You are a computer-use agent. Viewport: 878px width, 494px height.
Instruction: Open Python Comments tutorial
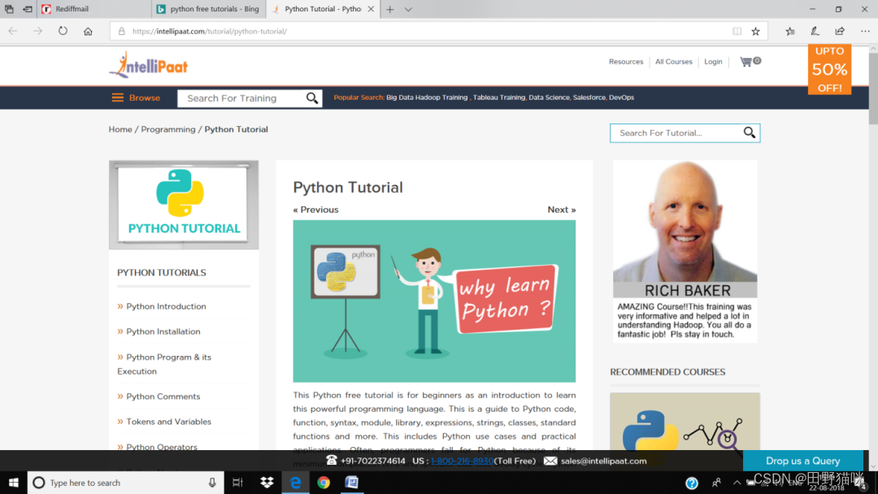(x=163, y=396)
